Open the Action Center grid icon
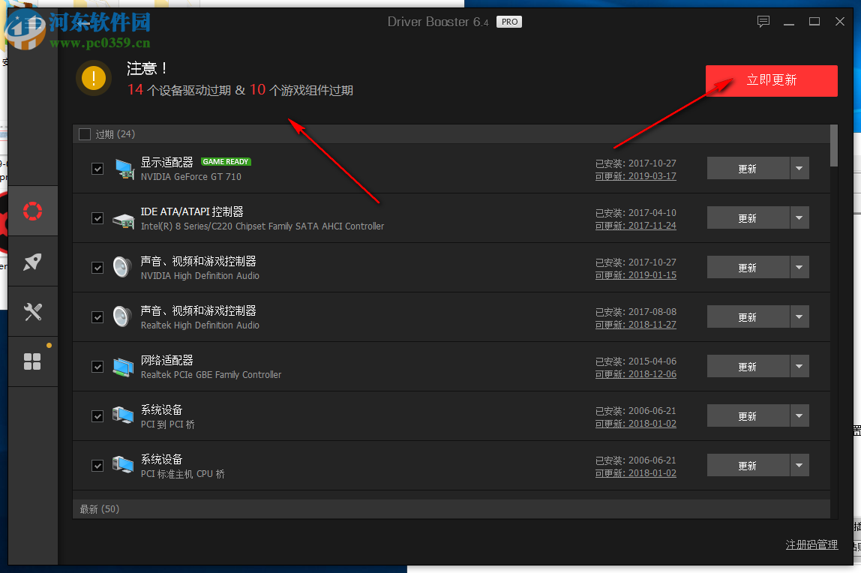The image size is (861, 573). point(33,361)
